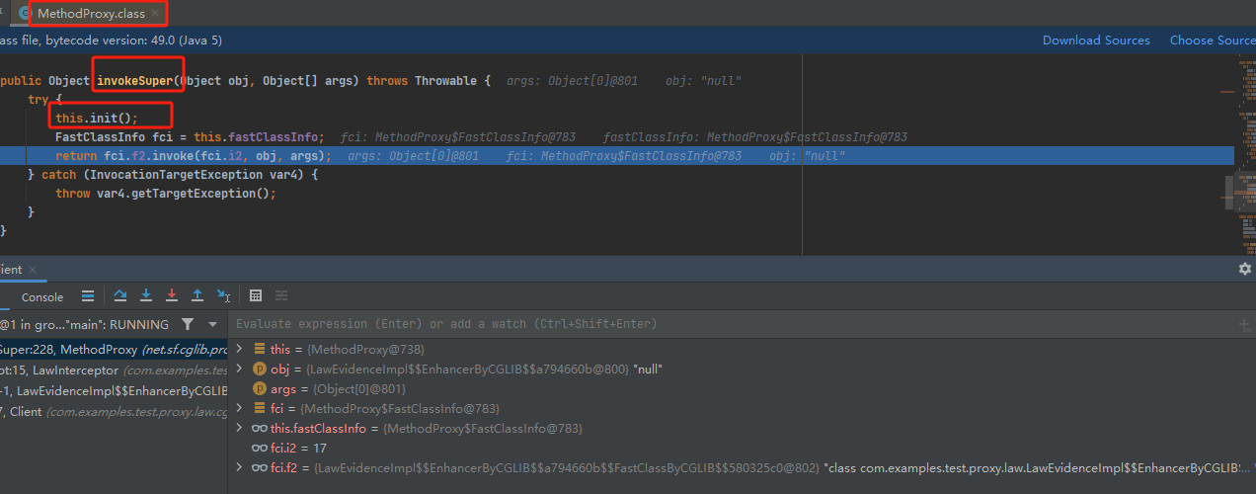The height and width of the screenshot is (494, 1256).
Task: Click the 'this.init();' code line
Action: [97, 119]
